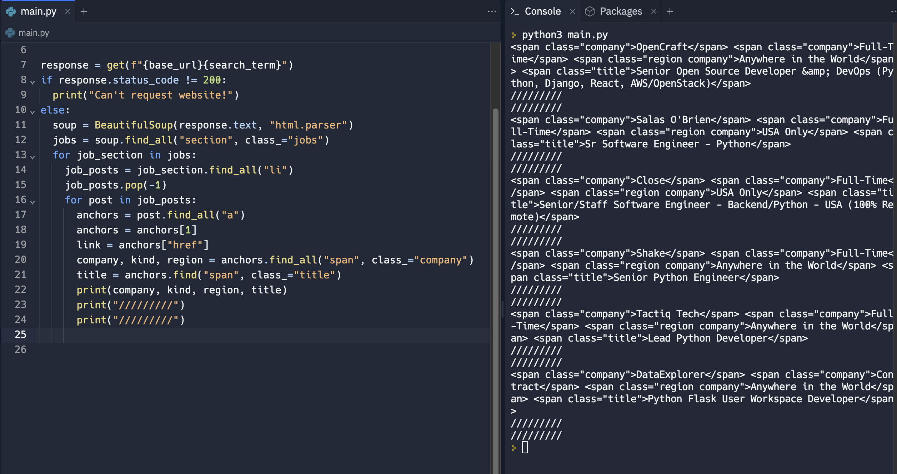Image resolution: width=897 pixels, height=474 pixels.
Task: Click the Packages cube icon
Action: (590, 11)
